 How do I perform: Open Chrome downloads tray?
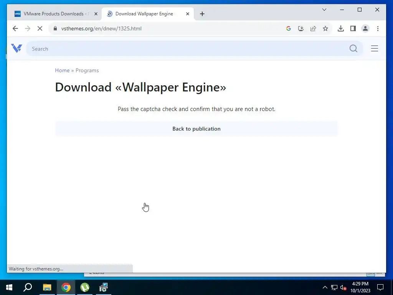pos(341,28)
